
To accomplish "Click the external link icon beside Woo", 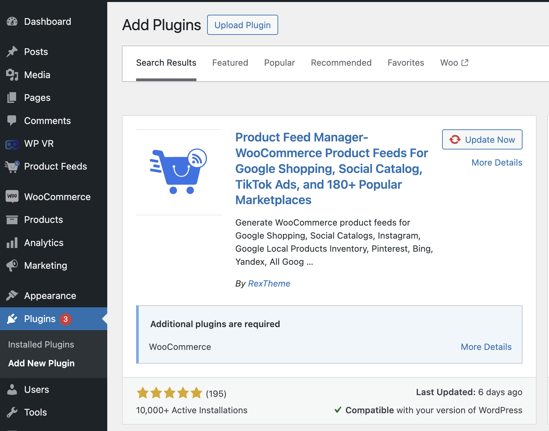I will tap(465, 63).
